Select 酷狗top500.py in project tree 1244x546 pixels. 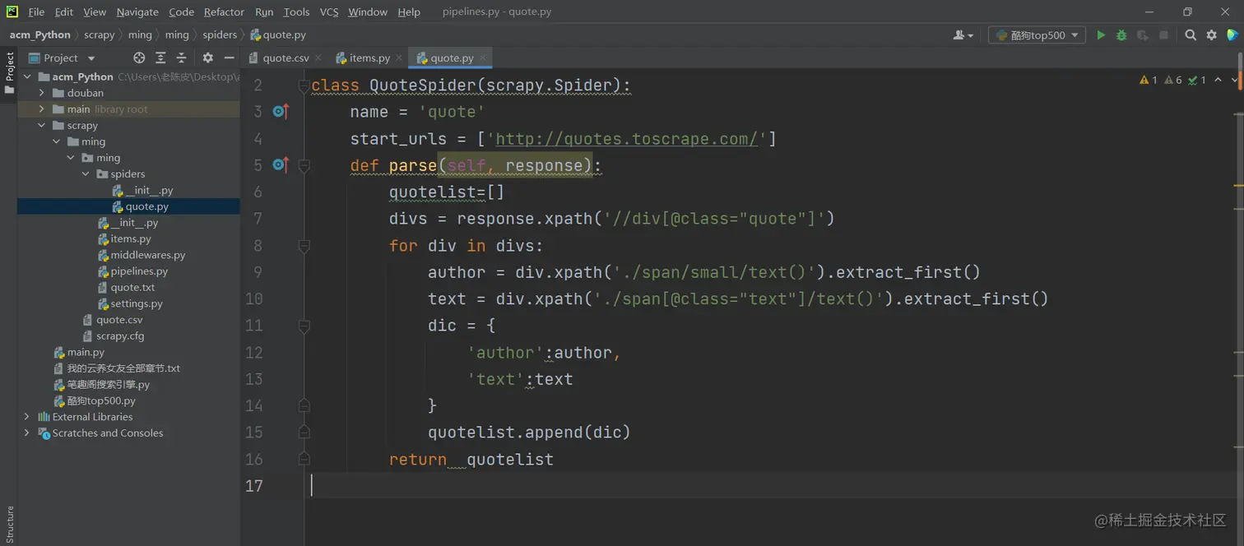(101, 400)
